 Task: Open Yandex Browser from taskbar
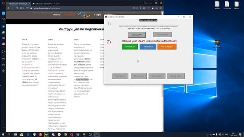59,134
